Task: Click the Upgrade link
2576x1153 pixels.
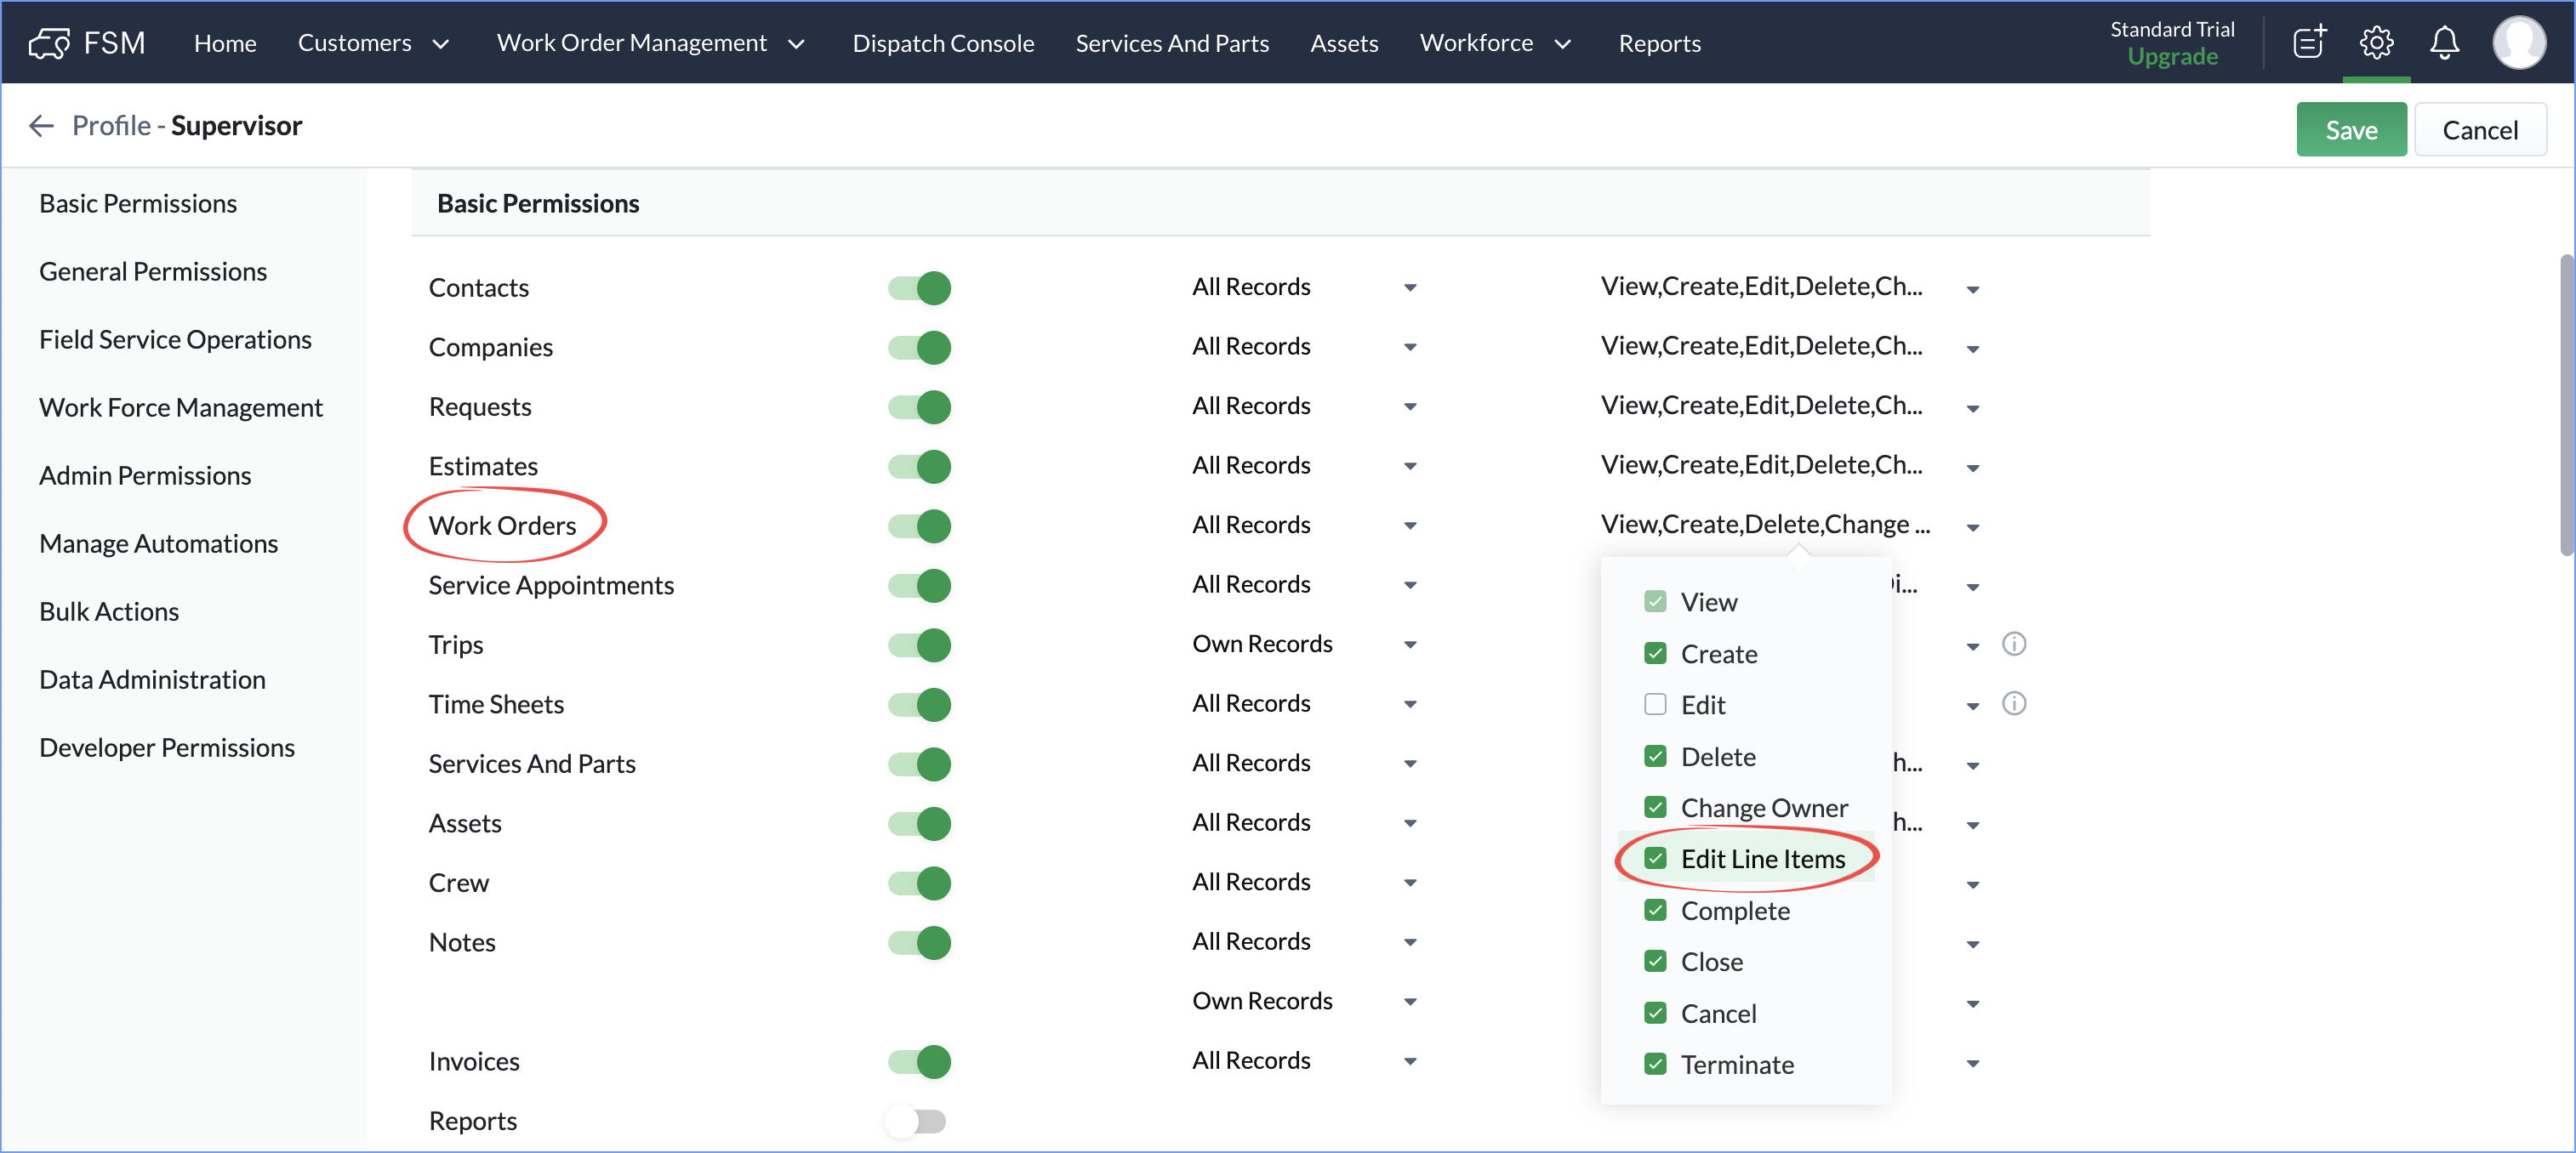Action: pos(2172,57)
